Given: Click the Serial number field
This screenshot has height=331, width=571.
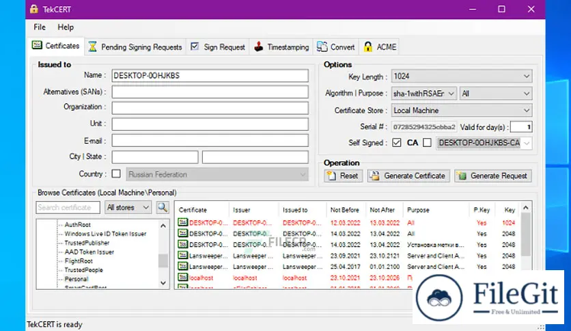Looking at the screenshot, I should tap(424, 127).
